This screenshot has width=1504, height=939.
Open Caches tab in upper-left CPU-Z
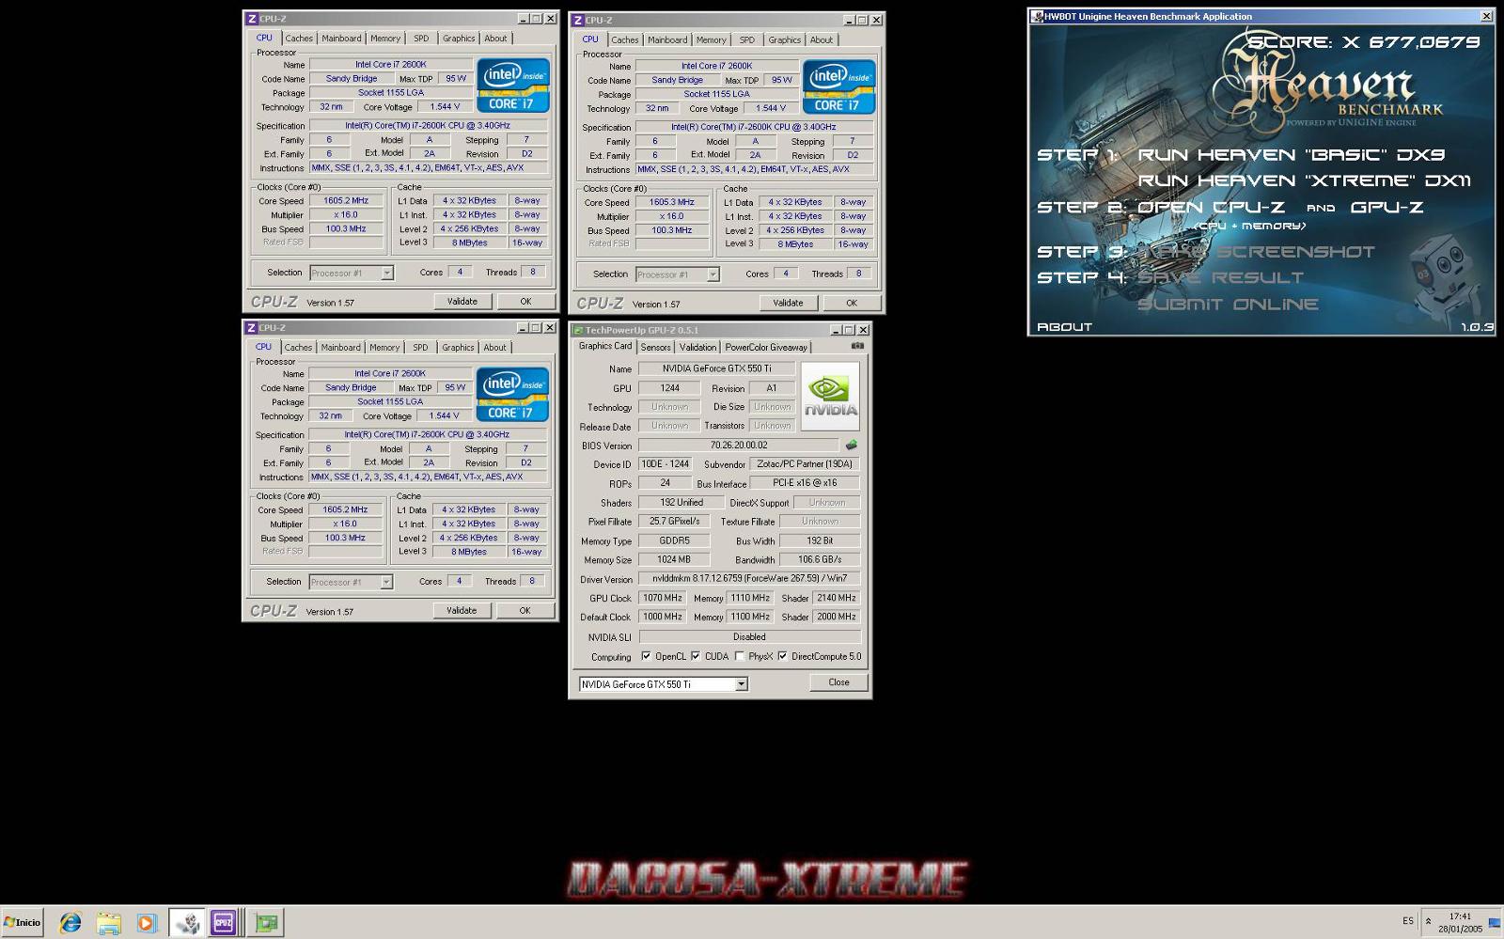(299, 39)
